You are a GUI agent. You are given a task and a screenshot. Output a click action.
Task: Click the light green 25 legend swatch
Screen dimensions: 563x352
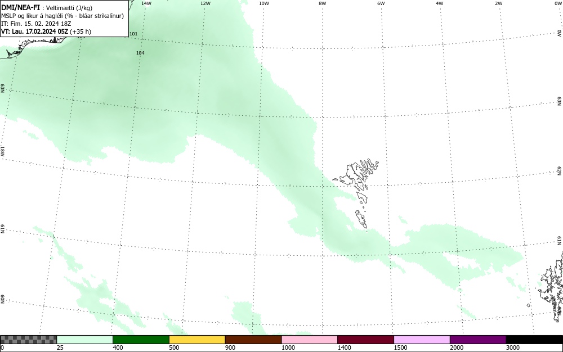pos(85,340)
